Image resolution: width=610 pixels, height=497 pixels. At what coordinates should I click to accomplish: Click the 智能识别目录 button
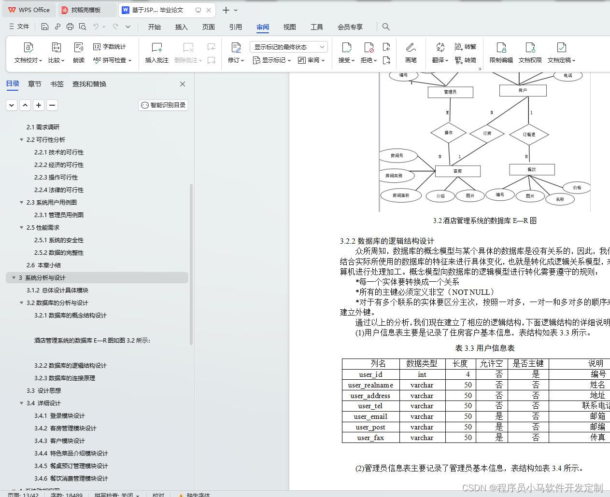coord(163,105)
